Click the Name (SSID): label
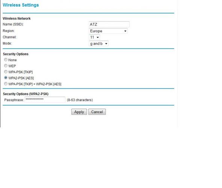222x188 pixels. [13, 24]
